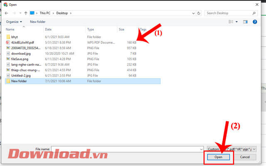
Task: Close the Open dialog
Action: 257,5
